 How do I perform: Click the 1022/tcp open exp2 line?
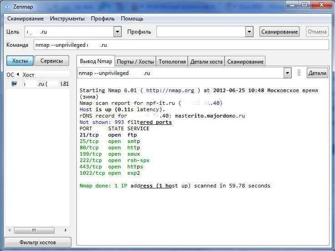pos(110,173)
